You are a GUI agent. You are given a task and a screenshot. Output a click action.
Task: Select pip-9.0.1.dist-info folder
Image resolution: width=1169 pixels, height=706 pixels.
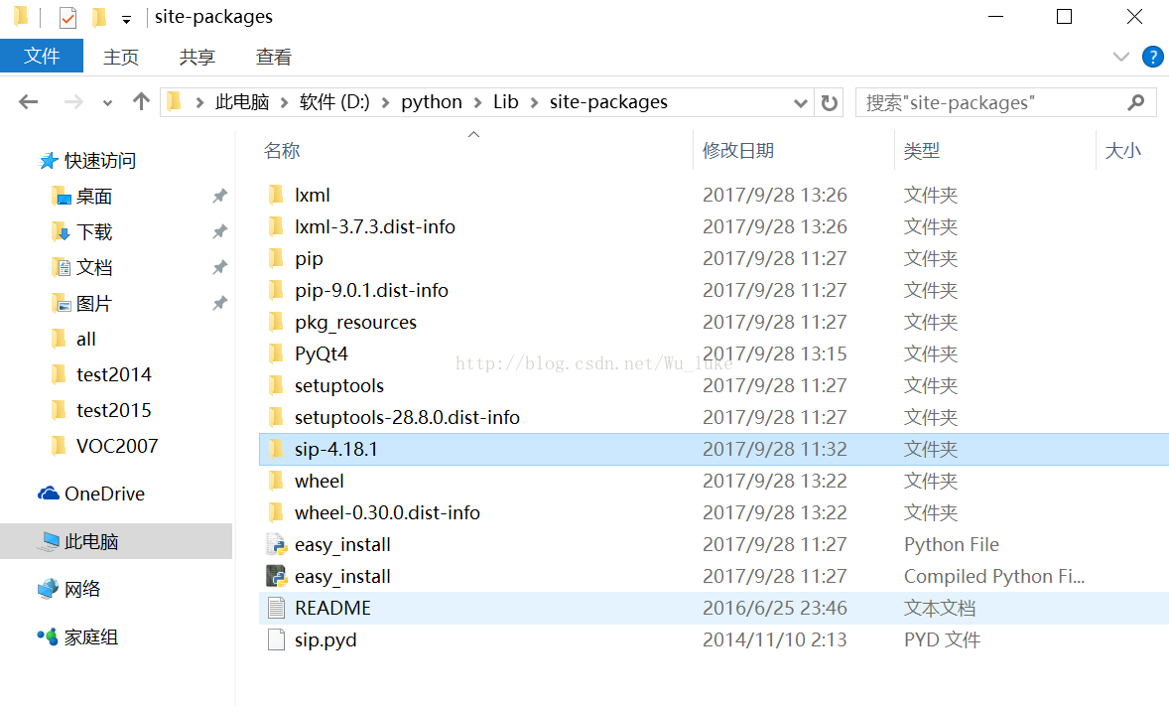coord(371,290)
